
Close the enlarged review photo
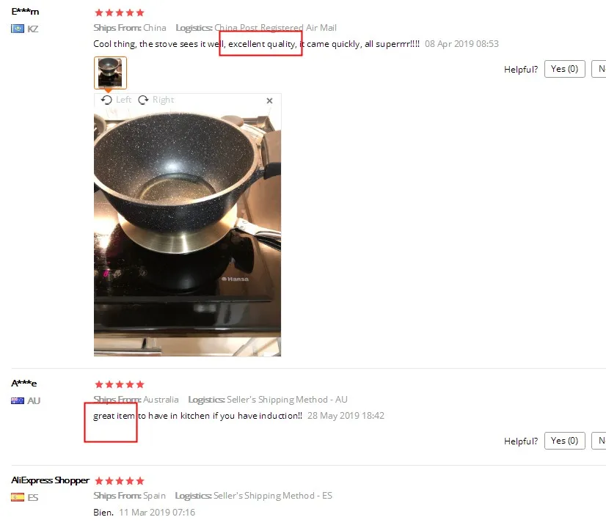tap(269, 100)
